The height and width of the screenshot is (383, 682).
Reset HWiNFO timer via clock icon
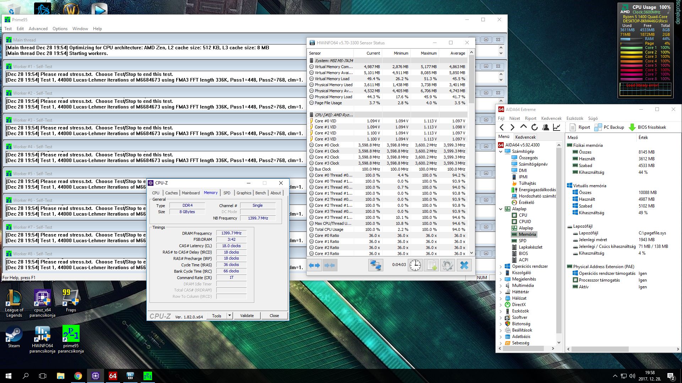tap(415, 265)
